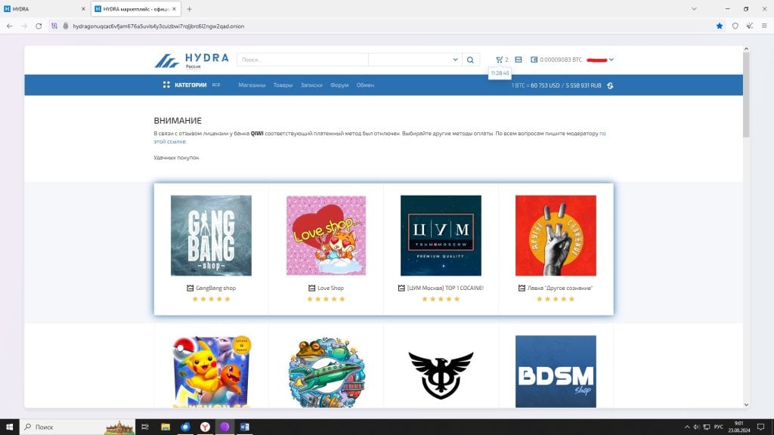This screenshot has height=435, width=774.
Task: Open the GangBang shop name link
Action: (x=215, y=288)
